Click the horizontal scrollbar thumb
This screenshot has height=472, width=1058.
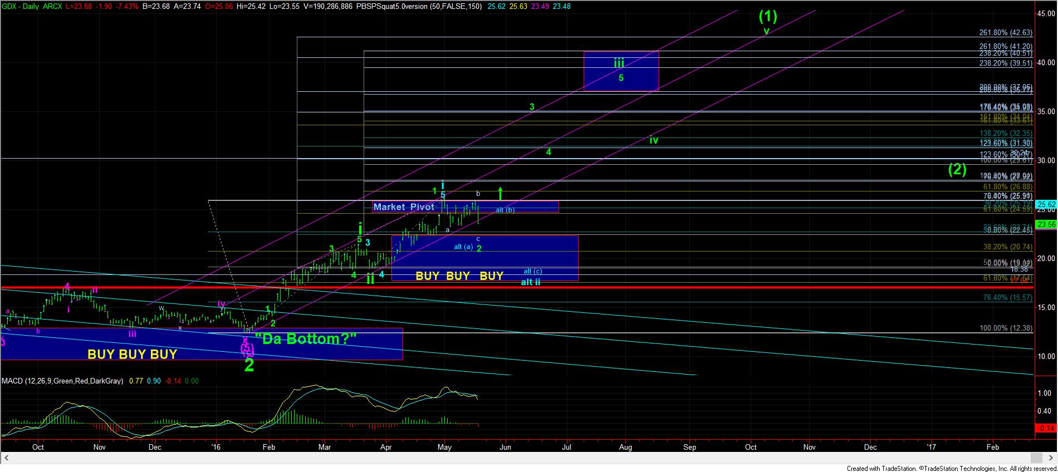pyautogui.click(x=1036, y=458)
